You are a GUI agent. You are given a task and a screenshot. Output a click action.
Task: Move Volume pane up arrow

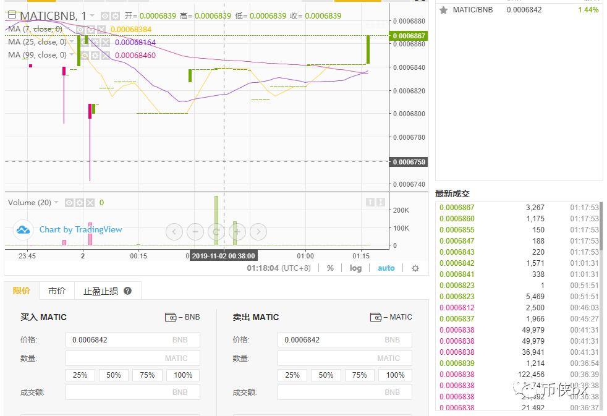point(370,202)
